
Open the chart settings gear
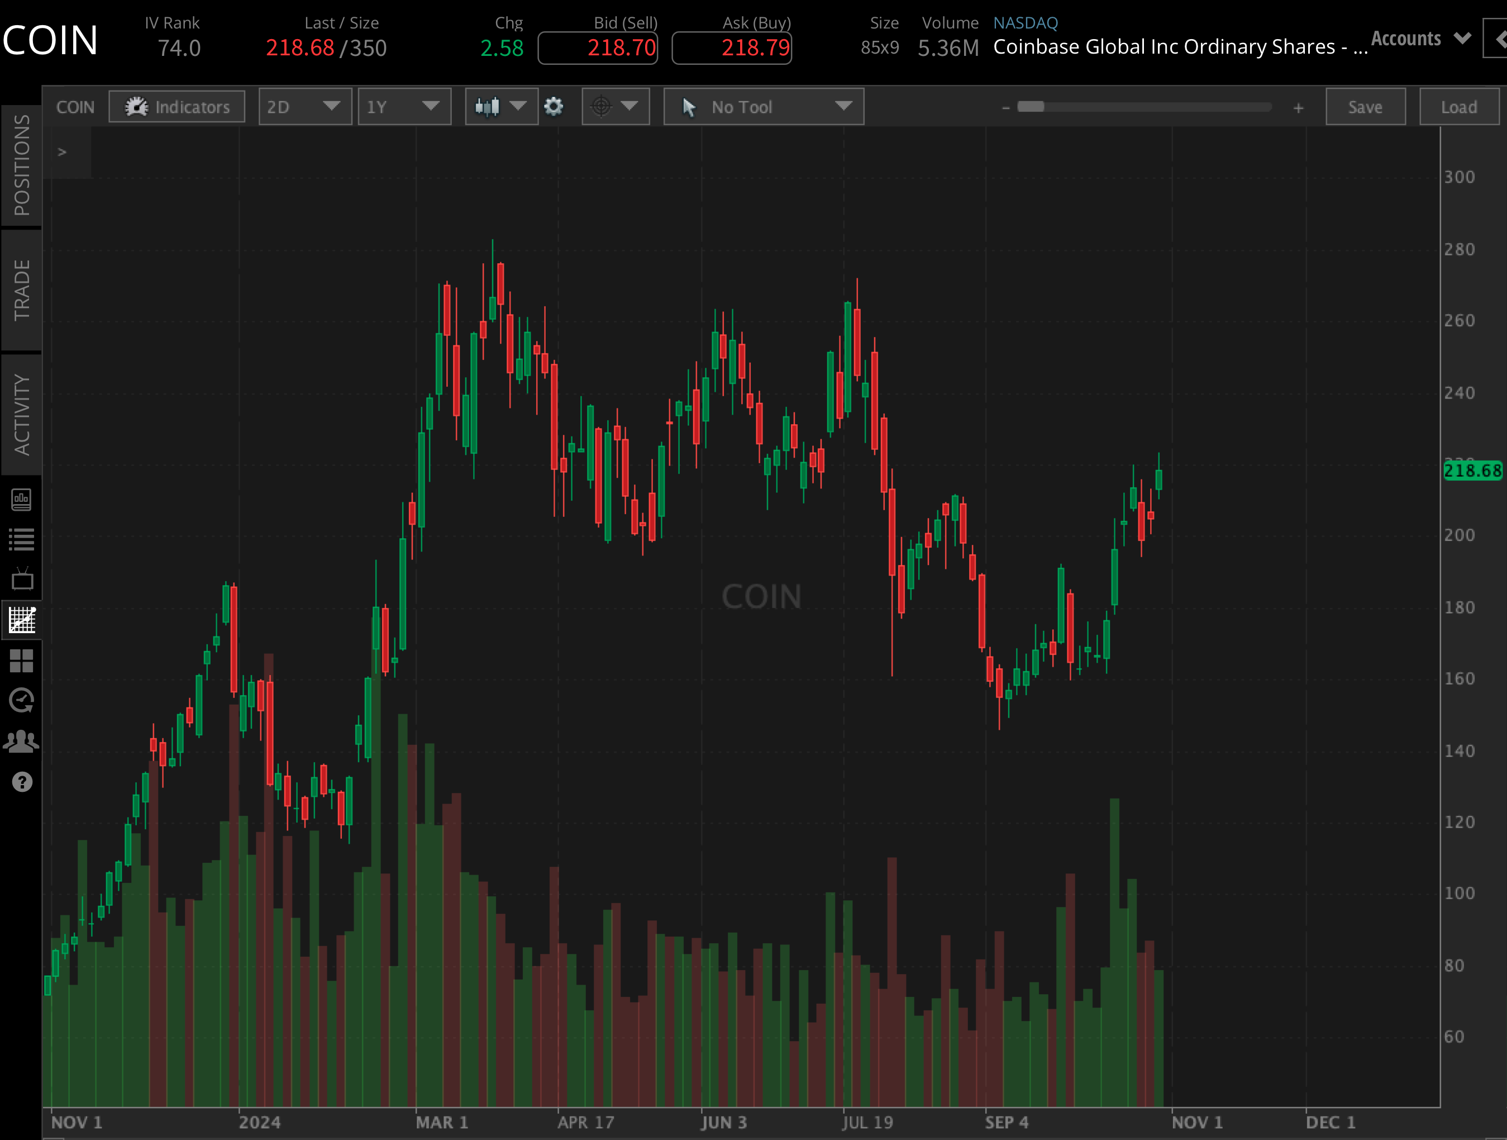click(x=554, y=106)
